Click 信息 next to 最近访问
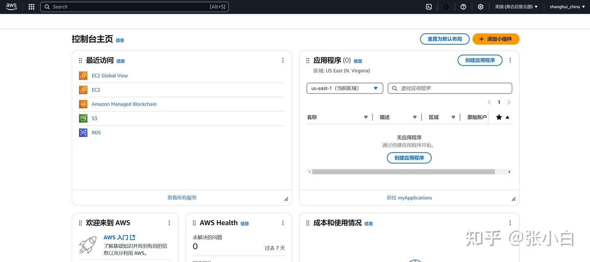This screenshot has height=262, width=590. pyautogui.click(x=120, y=61)
